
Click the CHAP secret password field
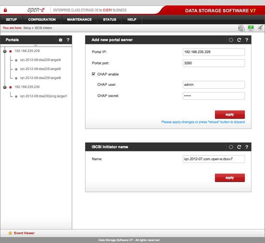[213, 96]
